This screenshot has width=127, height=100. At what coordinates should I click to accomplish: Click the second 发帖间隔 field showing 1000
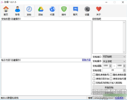120,66
